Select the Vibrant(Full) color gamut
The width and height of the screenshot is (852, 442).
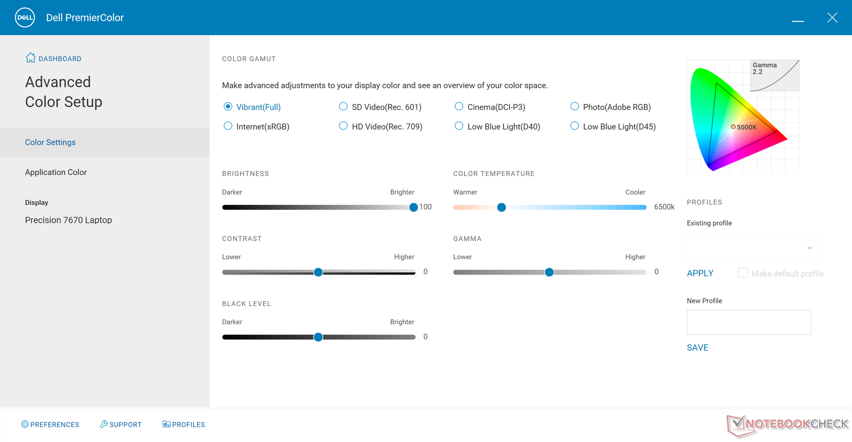click(x=228, y=107)
